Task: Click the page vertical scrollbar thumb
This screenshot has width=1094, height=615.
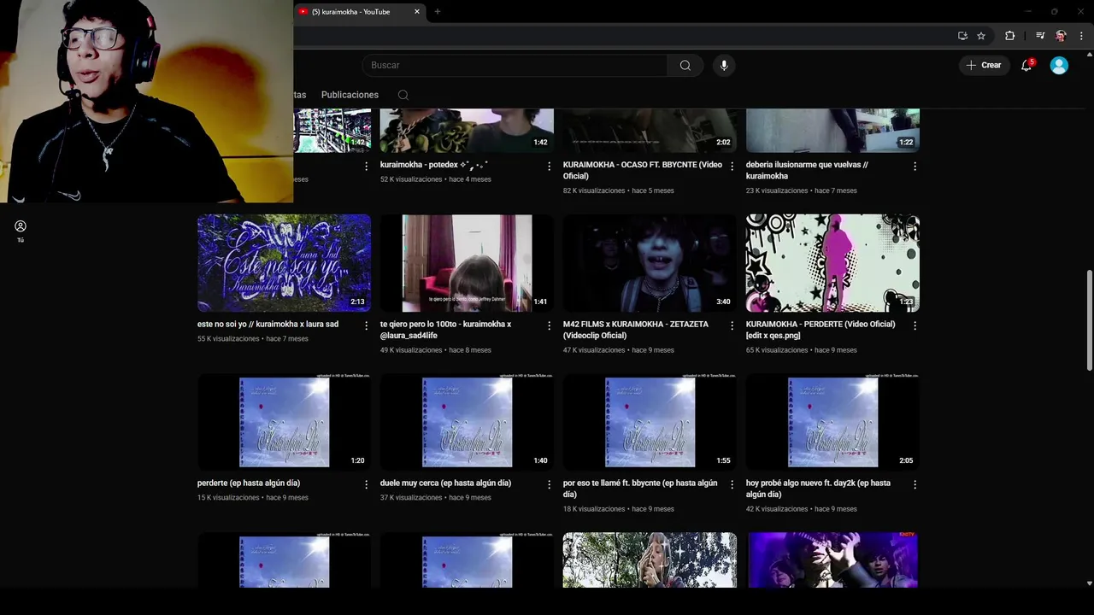Action: point(1089,320)
